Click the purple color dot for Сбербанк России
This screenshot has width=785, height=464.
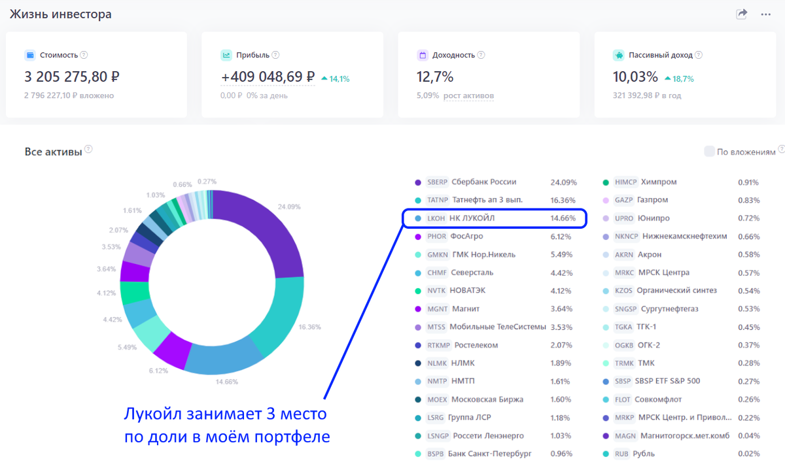[x=418, y=182]
